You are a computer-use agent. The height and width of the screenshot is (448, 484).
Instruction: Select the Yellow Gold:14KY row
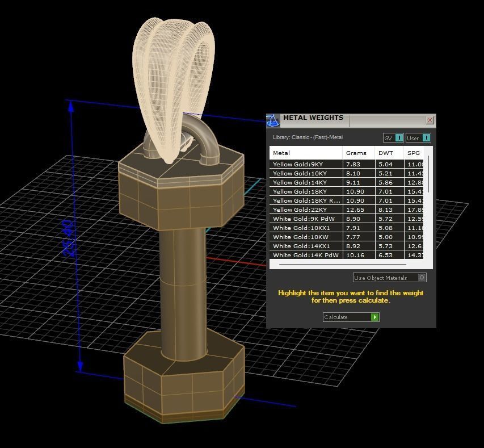(x=346, y=182)
